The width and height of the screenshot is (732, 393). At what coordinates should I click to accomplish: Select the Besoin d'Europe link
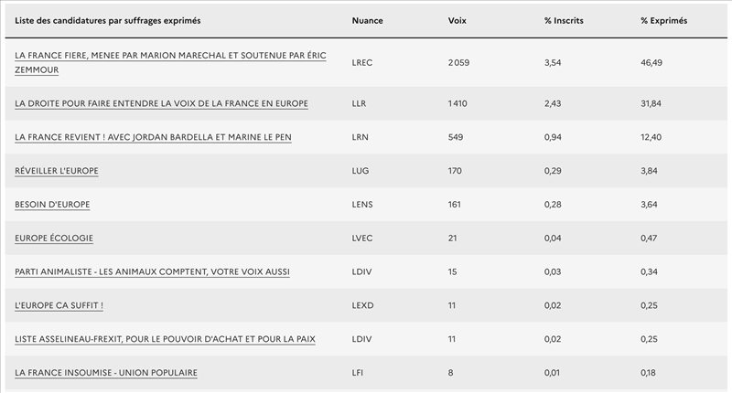(x=52, y=205)
